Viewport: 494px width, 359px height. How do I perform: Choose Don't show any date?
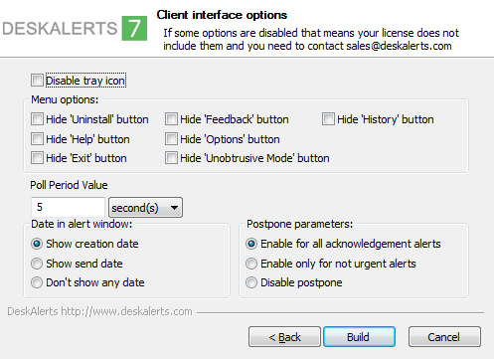[x=37, y=282]
